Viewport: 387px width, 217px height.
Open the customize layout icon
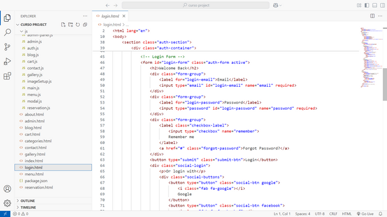point(359,5)
